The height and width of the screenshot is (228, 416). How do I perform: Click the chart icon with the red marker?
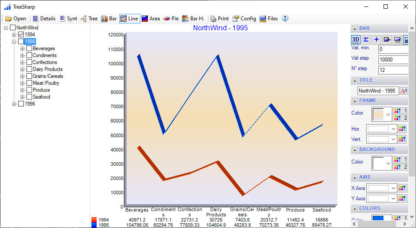(387, 40)
